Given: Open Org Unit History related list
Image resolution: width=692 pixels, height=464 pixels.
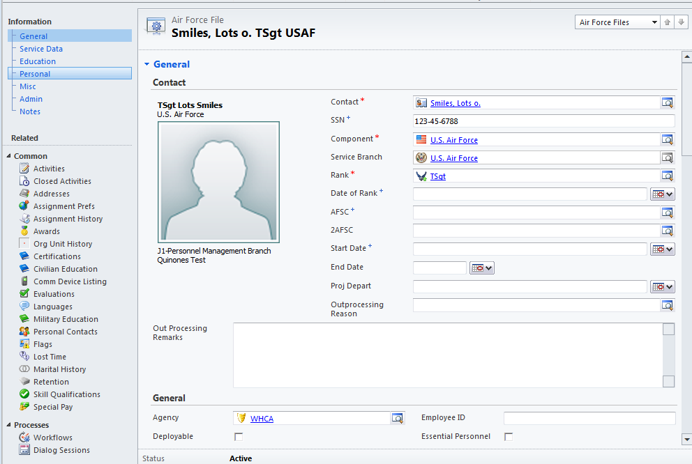Looking at the screenshot, I should coord(63,244).
